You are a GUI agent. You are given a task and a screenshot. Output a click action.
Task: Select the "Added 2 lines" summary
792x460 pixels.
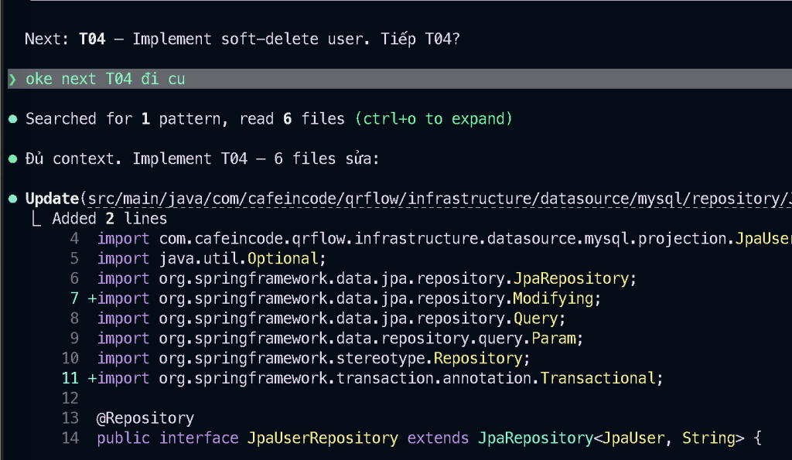click(109, 219)
